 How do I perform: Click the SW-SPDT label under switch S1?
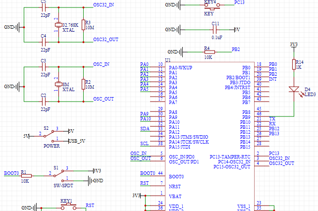click(x=63, y=186)
